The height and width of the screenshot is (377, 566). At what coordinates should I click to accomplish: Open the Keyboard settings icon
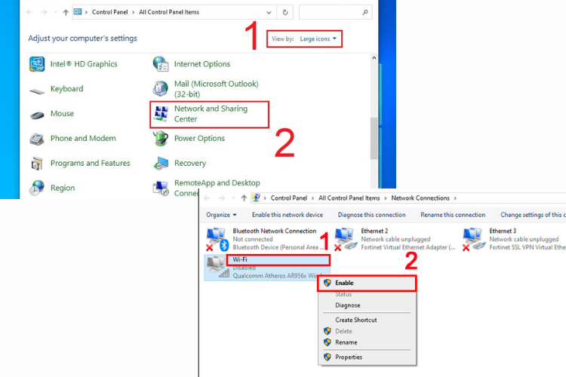pyautogui.click(x=37, y=91)
